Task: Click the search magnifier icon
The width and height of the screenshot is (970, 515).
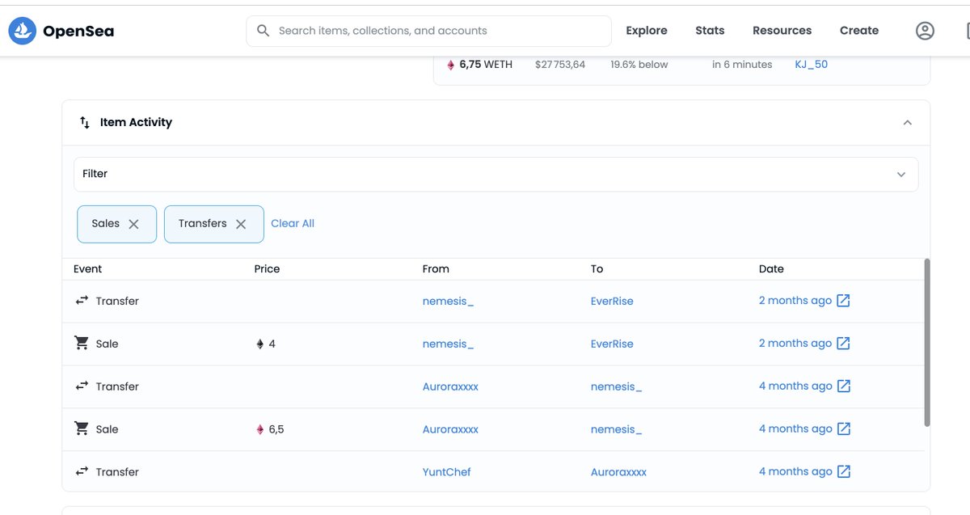Action: [x=263, y=31]
